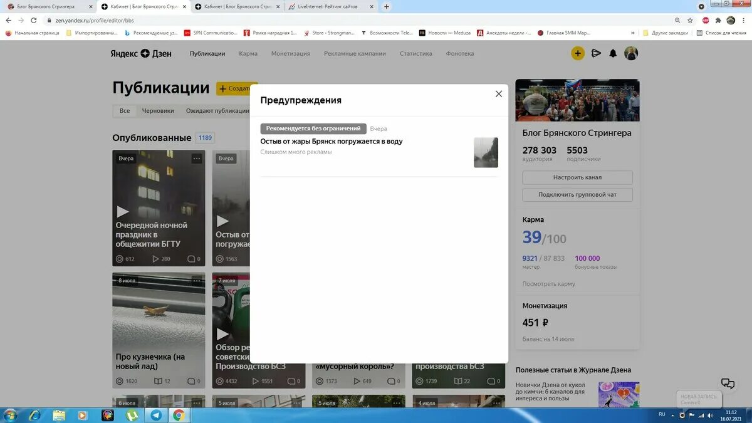Click the browser back arrow
The image size is (752, 423).
tap(8, 20)
